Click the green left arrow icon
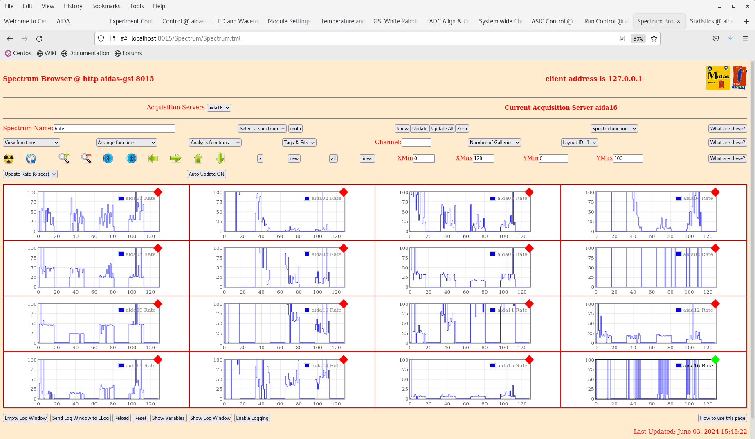This screenshot has width=755, height=439. click(x=153, y=158)
